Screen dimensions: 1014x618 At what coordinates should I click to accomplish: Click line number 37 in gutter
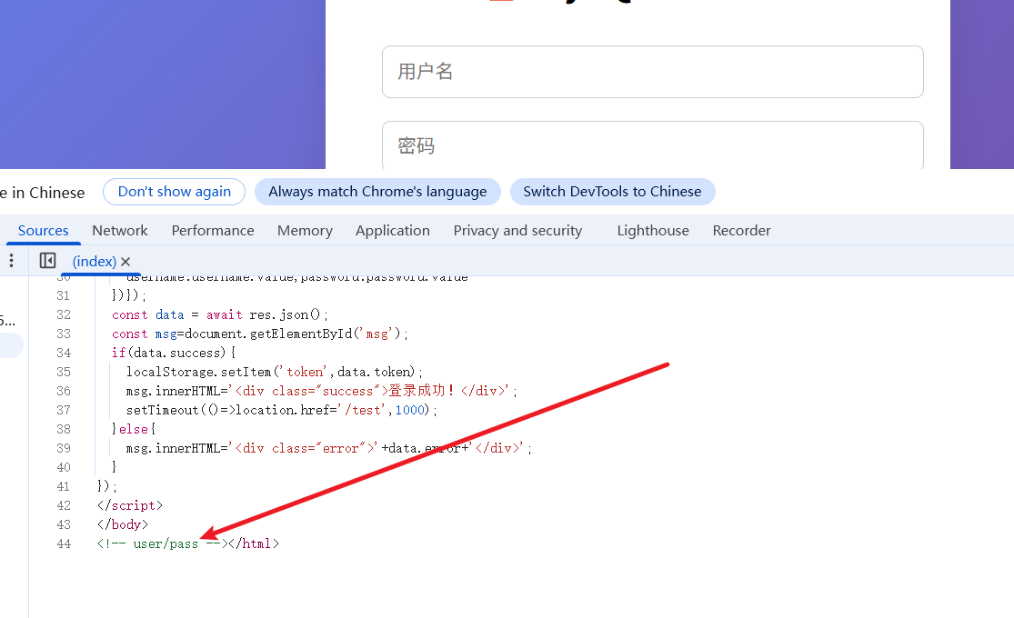click(x=64, y=411)
